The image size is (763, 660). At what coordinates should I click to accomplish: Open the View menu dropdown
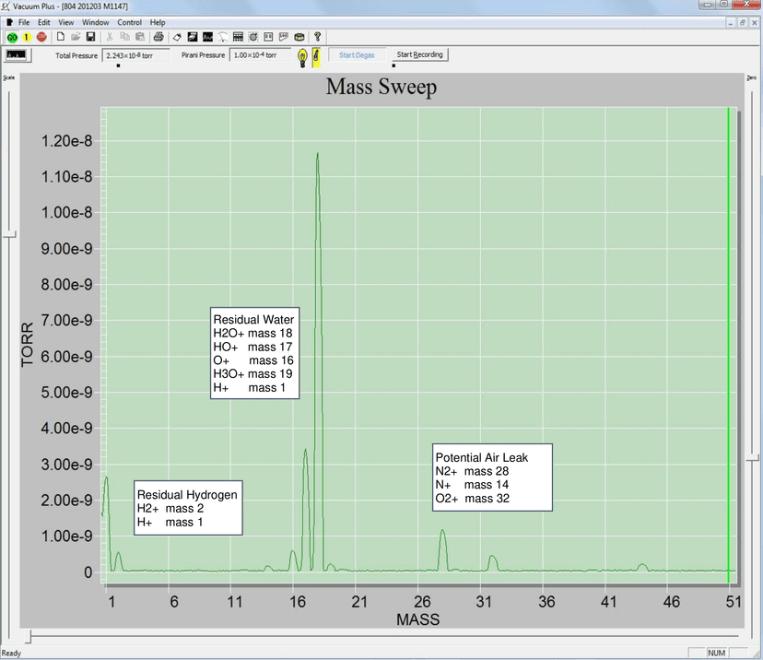tap(65, 22)
